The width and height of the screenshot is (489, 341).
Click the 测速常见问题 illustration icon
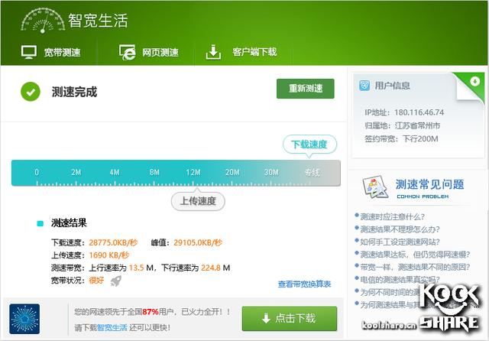pyautogui.click(x=375, y=187)
